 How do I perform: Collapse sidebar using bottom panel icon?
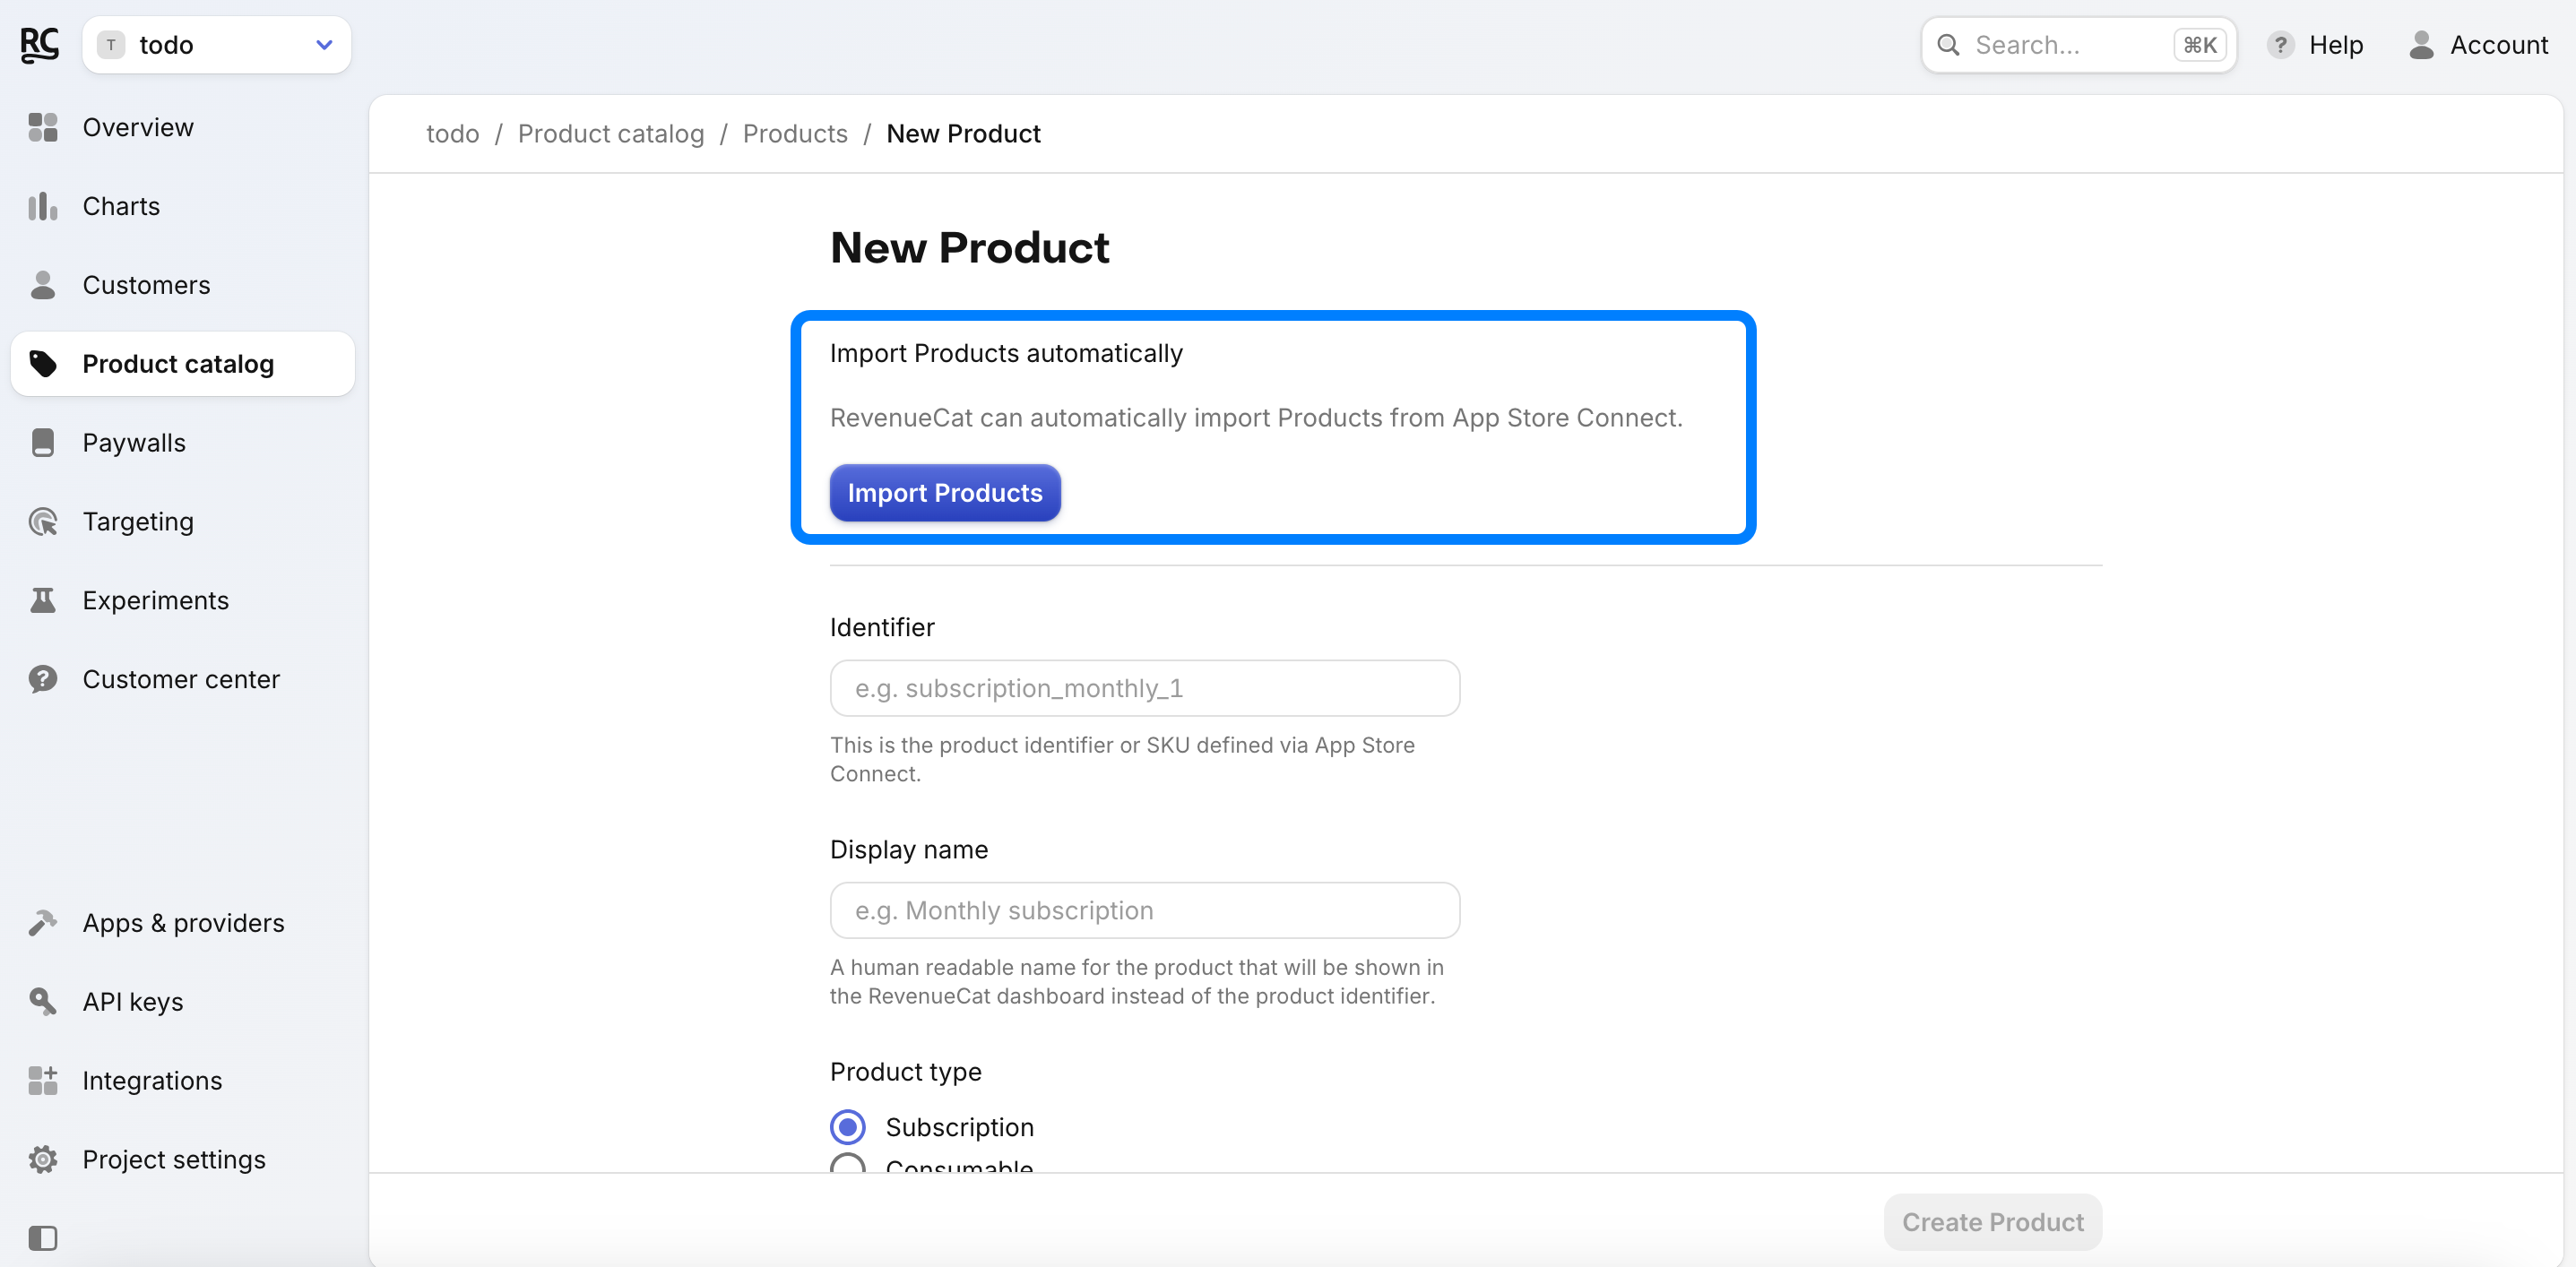(x=42, y=1238)
